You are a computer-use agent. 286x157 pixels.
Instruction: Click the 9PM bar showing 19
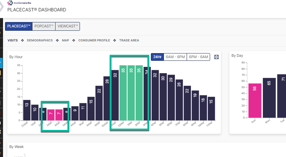195,106
